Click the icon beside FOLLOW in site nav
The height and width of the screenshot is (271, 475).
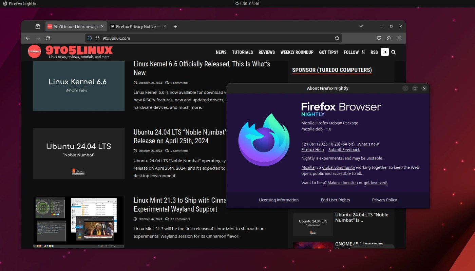(363, 52)
